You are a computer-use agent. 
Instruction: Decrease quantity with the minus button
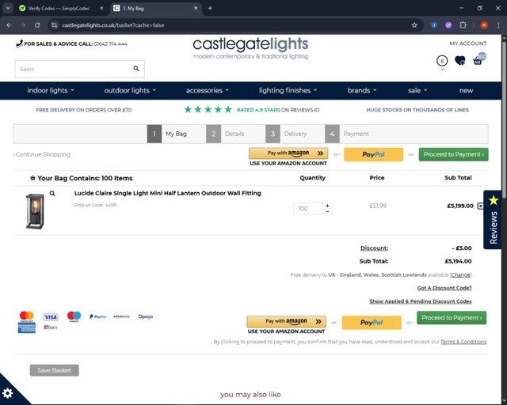[327, 211]
